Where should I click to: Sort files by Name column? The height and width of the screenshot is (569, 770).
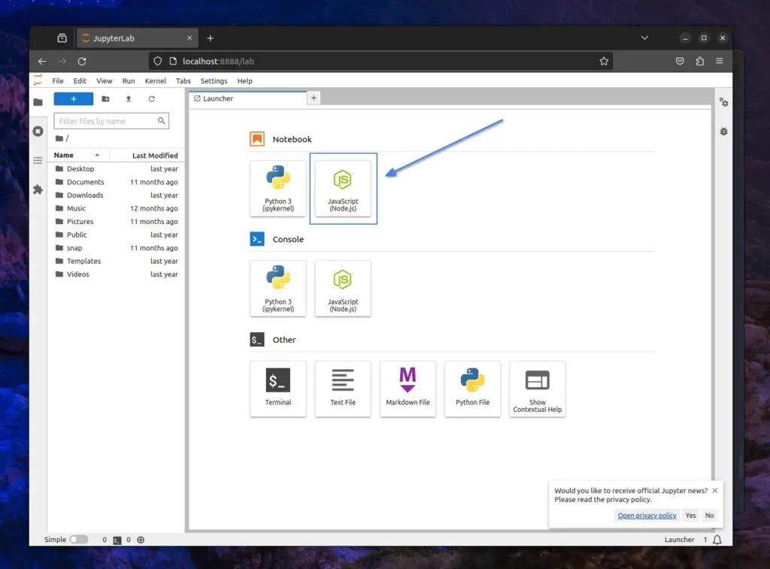pos(78,155)
